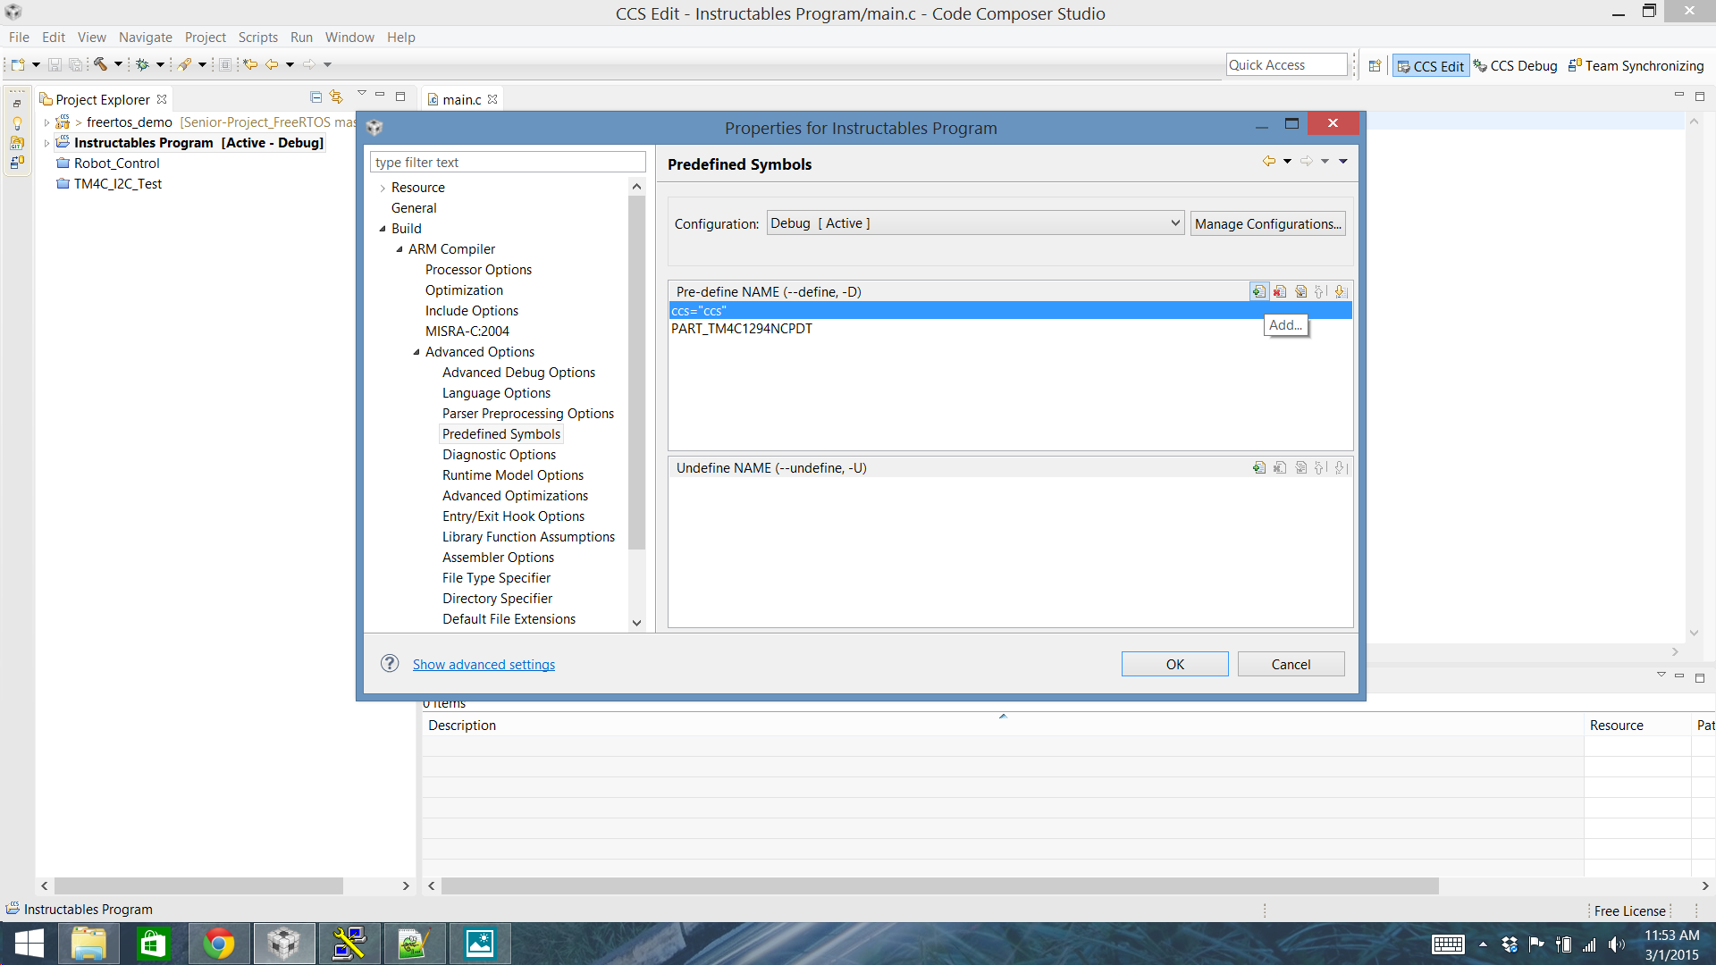1716x965 pixels.
Task: Click Add icon for Pre-define NAME list
Action: coord(1258,291)
